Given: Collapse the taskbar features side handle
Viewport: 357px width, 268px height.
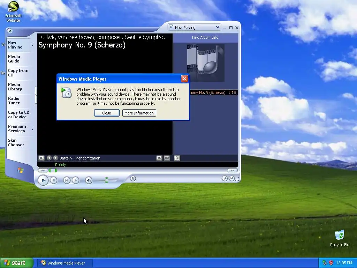Looking at the screenshot, I should tap(36, 95).
